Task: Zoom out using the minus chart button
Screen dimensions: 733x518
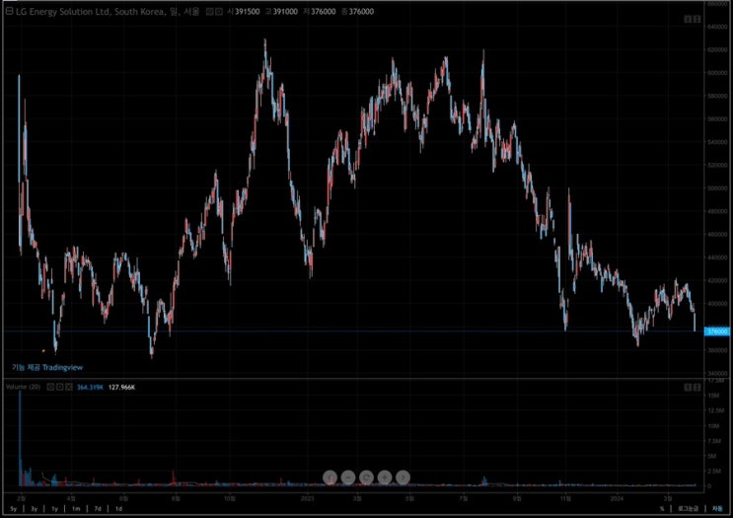Action: [x=347, y=477]
